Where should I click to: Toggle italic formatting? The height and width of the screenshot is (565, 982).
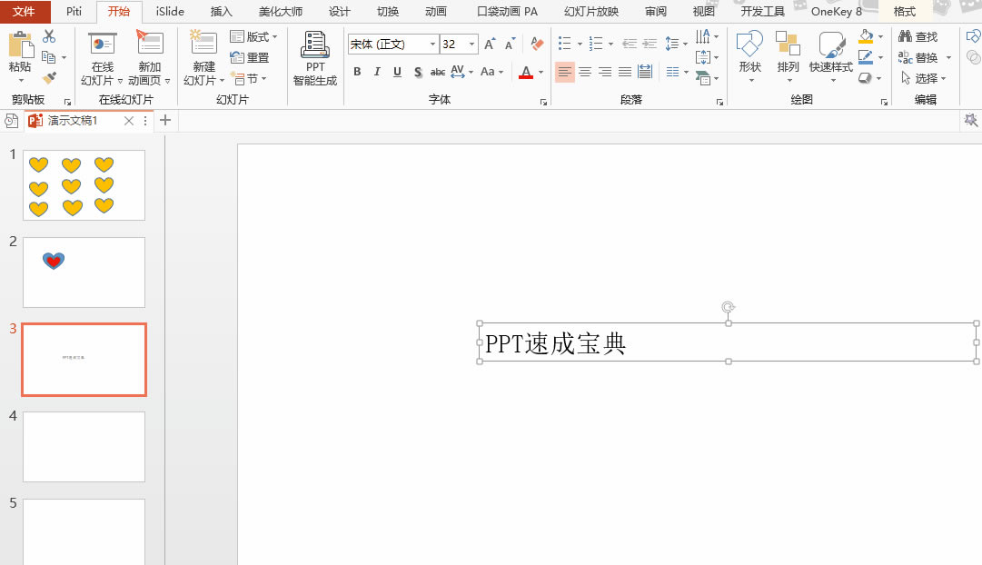pyautogui.click(x=376, y=72)
